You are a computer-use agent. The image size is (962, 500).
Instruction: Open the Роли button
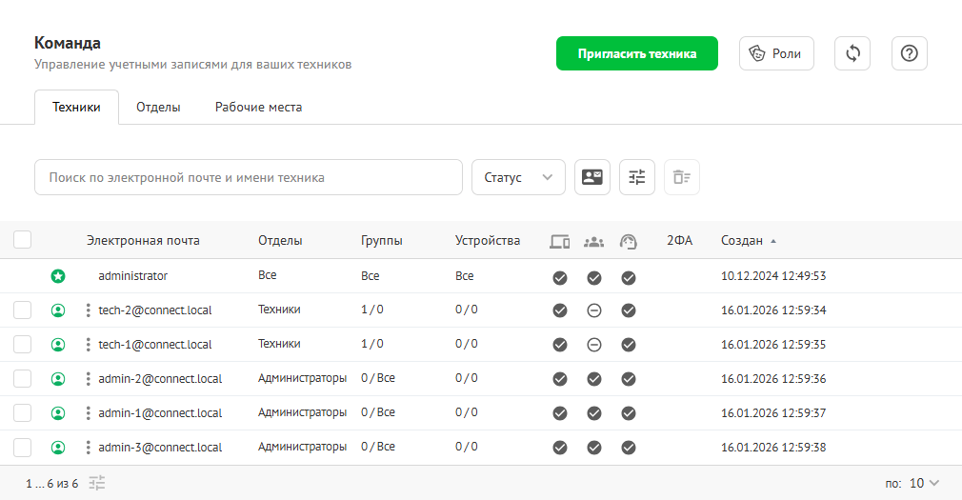(x=776, y=54)
